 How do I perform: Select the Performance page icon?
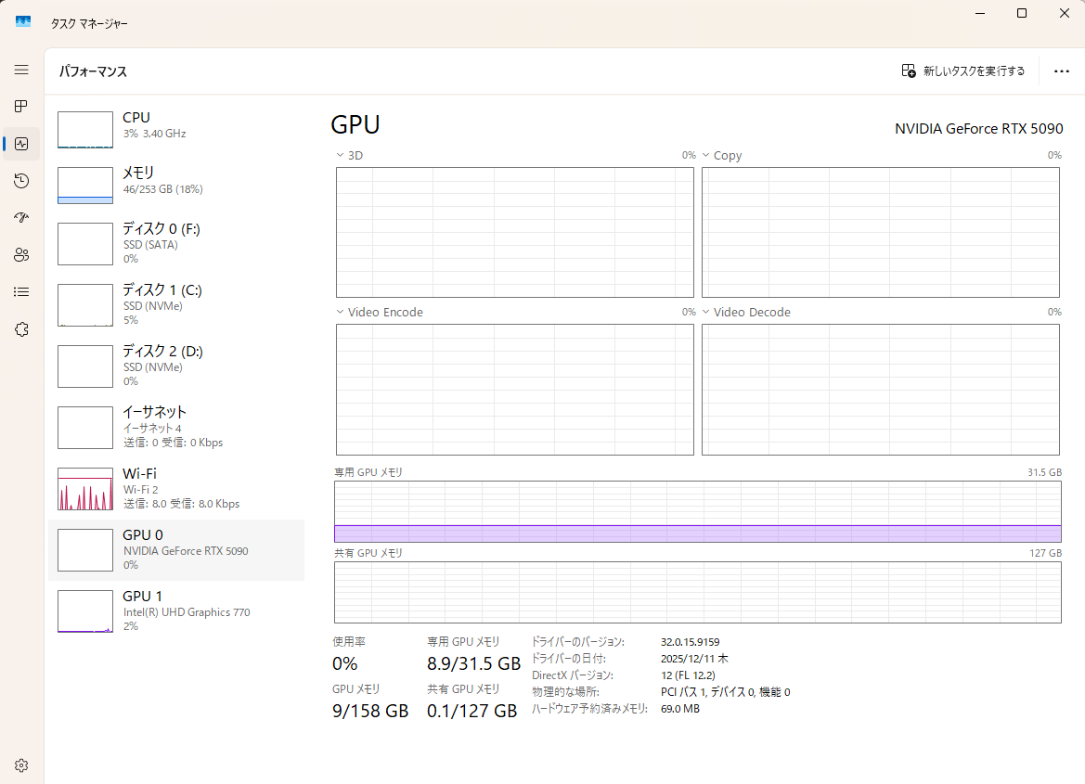click(x=21, y=144)
